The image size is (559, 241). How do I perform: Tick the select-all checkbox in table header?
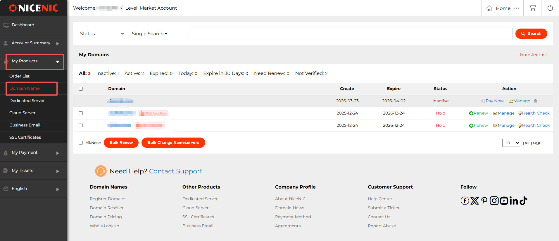tap(81, 89)
